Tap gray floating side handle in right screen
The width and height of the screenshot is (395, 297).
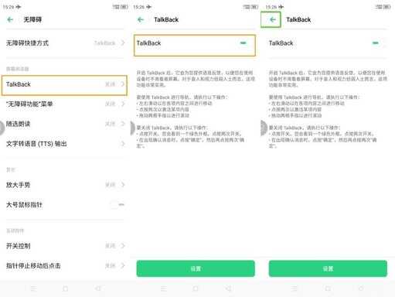point(264,128)
